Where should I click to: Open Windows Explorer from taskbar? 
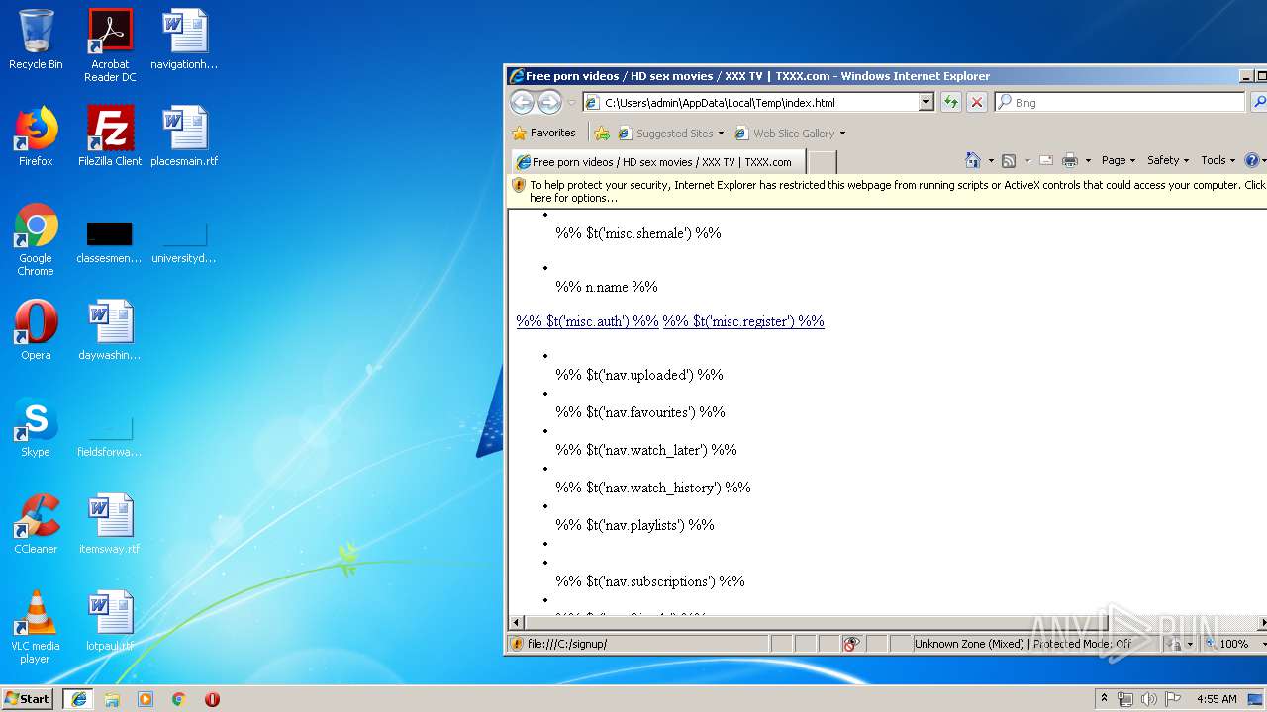point(112,699)
